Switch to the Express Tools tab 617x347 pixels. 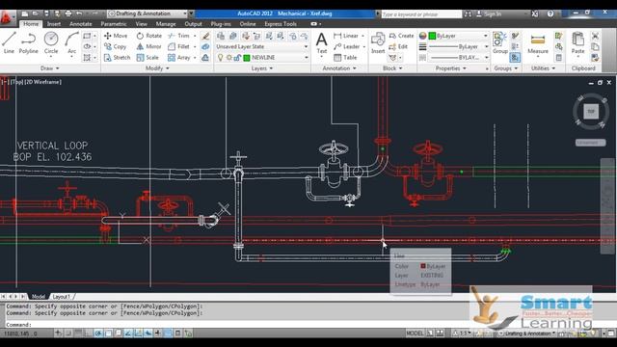click(281, 24)
